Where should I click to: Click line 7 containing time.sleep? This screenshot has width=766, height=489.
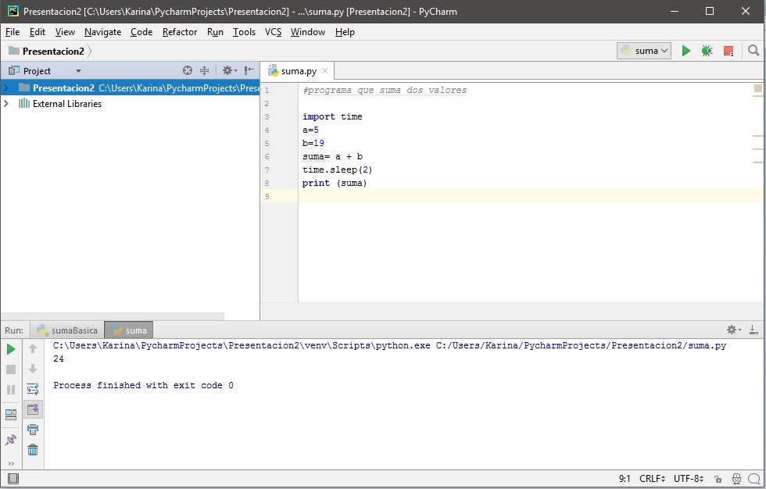(x=336, y=170)
